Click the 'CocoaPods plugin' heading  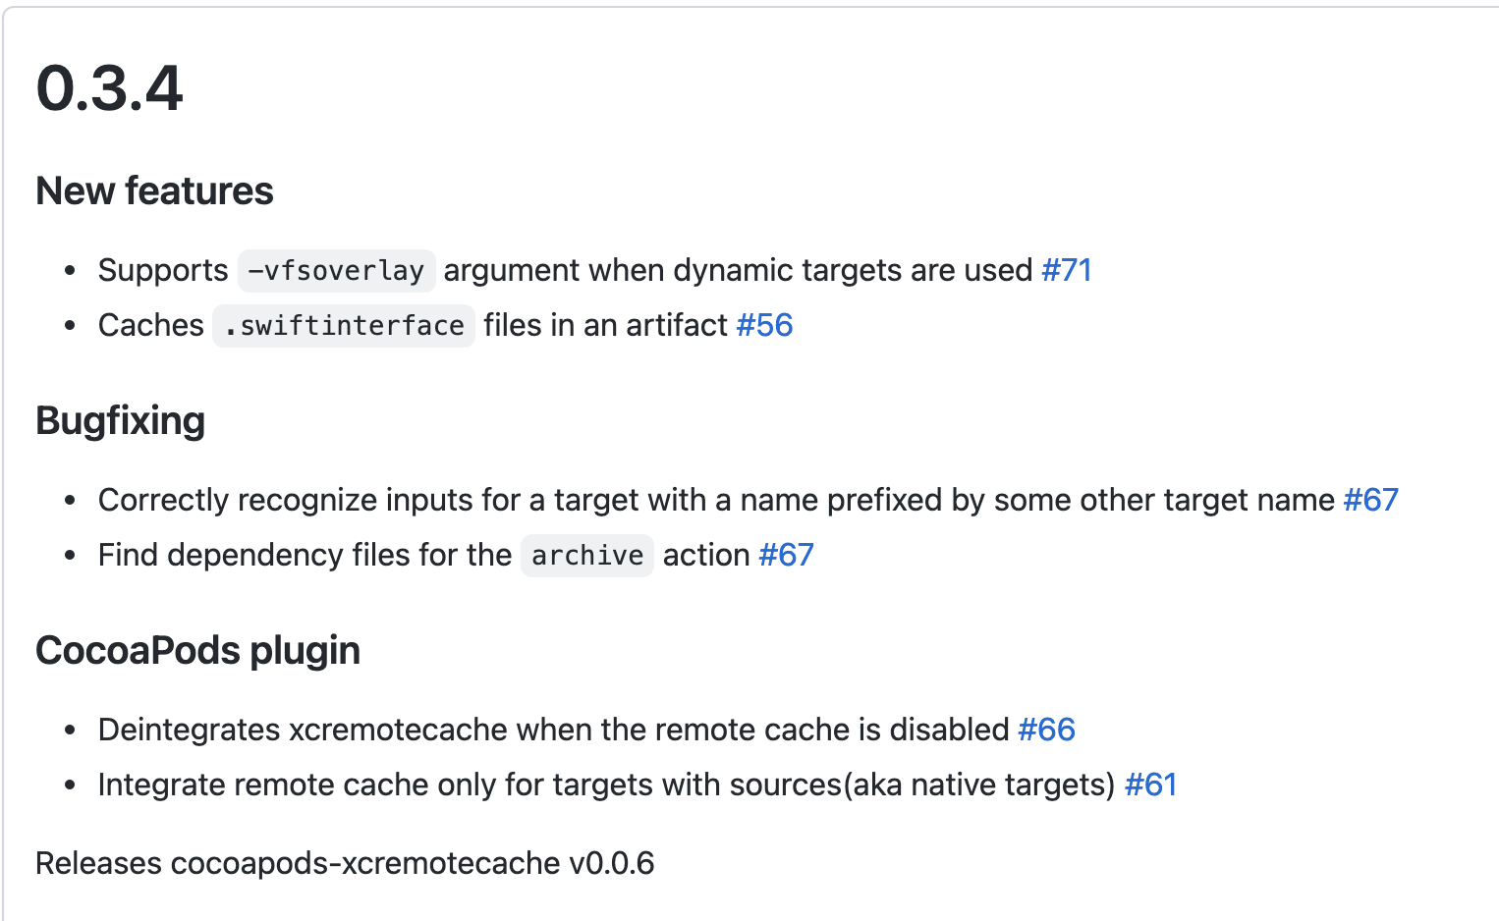(197, 651)
